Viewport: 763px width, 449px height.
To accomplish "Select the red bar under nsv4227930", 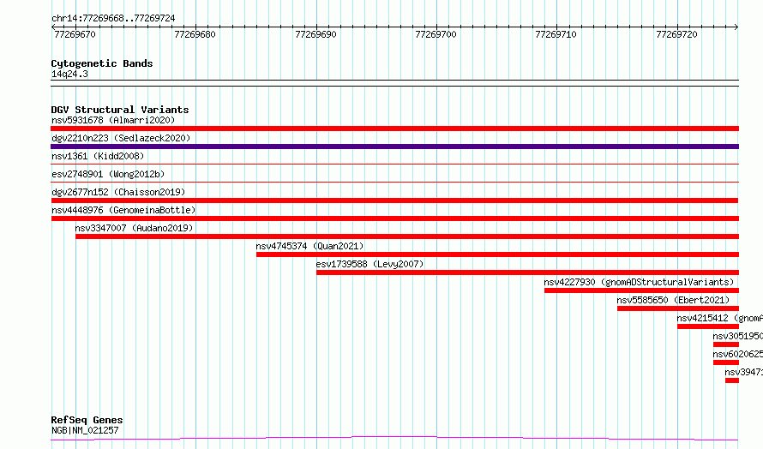I will pos(641,290).
